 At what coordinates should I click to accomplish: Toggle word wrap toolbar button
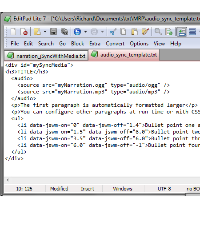click(182, 32)
